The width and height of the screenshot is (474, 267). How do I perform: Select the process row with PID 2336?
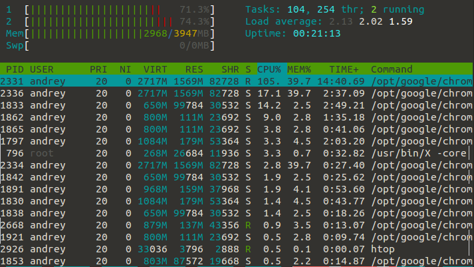coord(237,93)
